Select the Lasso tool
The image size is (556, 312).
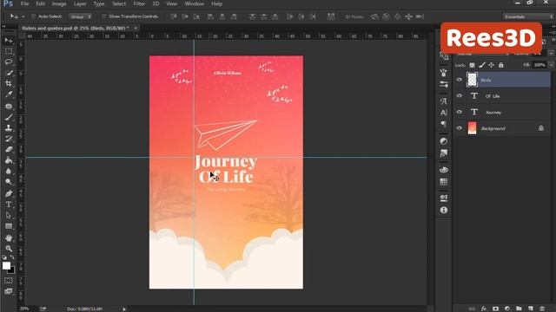click(9, 62)
